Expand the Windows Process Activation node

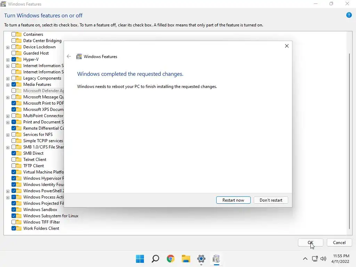[x=8, y=197]
